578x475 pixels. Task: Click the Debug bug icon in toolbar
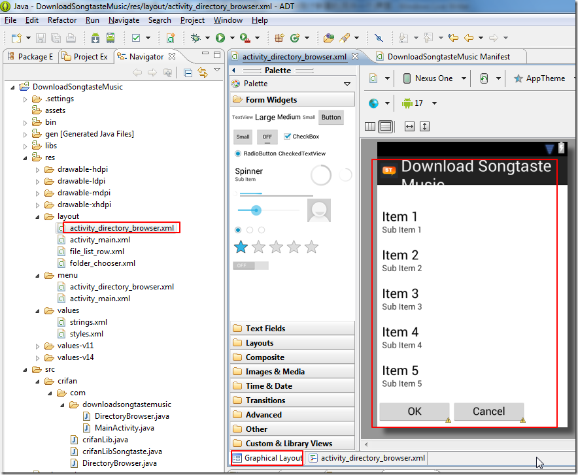click(195, 38)
